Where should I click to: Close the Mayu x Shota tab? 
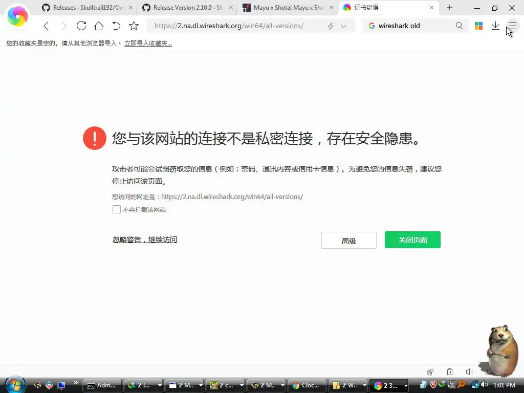coord(331,7)
